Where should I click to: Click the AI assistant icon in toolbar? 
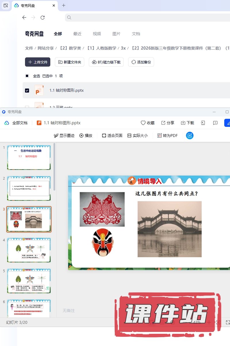pos(189,136)
